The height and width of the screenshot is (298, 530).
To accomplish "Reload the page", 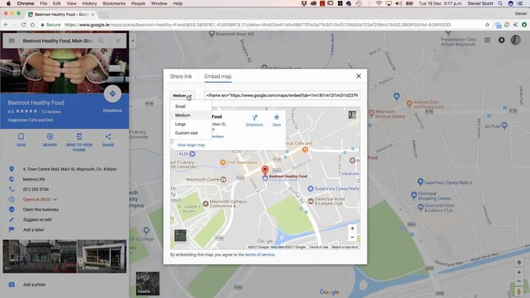I will pyautogui.click(x=23, y=25).
